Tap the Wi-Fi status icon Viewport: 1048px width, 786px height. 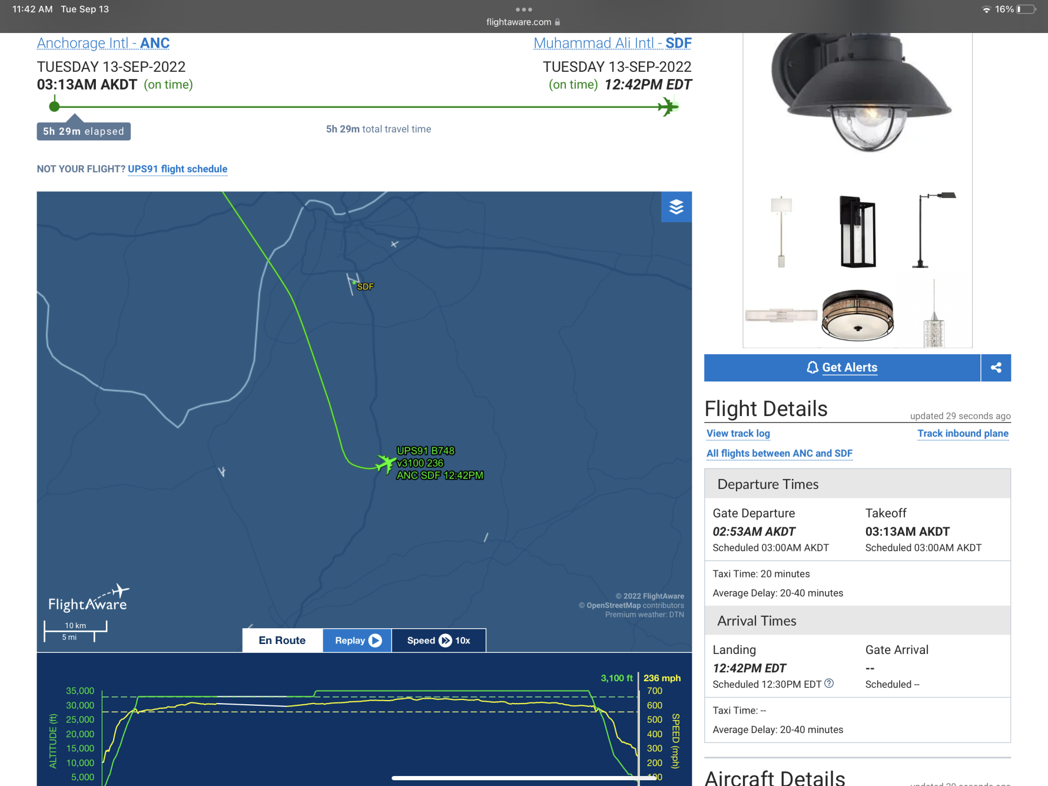(986, 9)
